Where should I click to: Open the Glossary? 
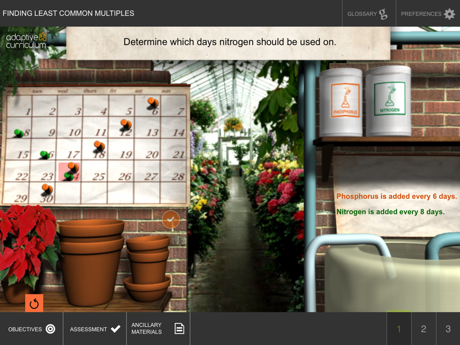pyautogui.click(x=368, y=13)
